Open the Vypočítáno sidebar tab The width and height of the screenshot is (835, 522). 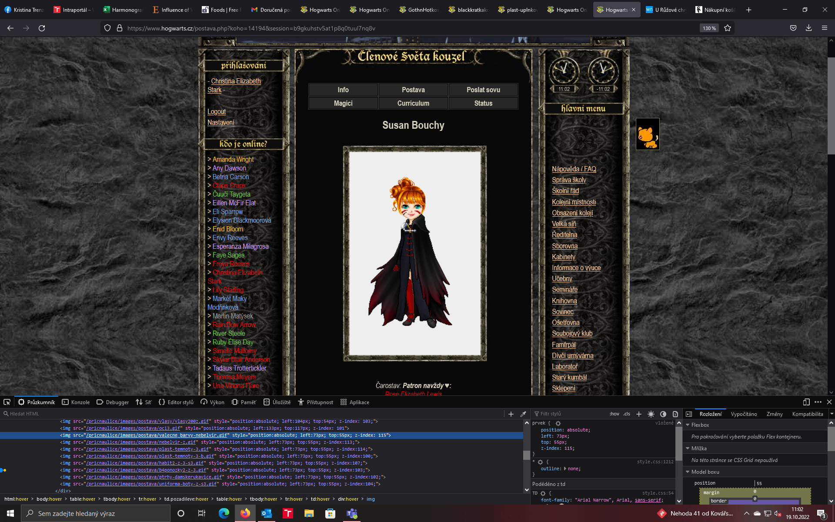pyautogui.click(x=744, y=414)
